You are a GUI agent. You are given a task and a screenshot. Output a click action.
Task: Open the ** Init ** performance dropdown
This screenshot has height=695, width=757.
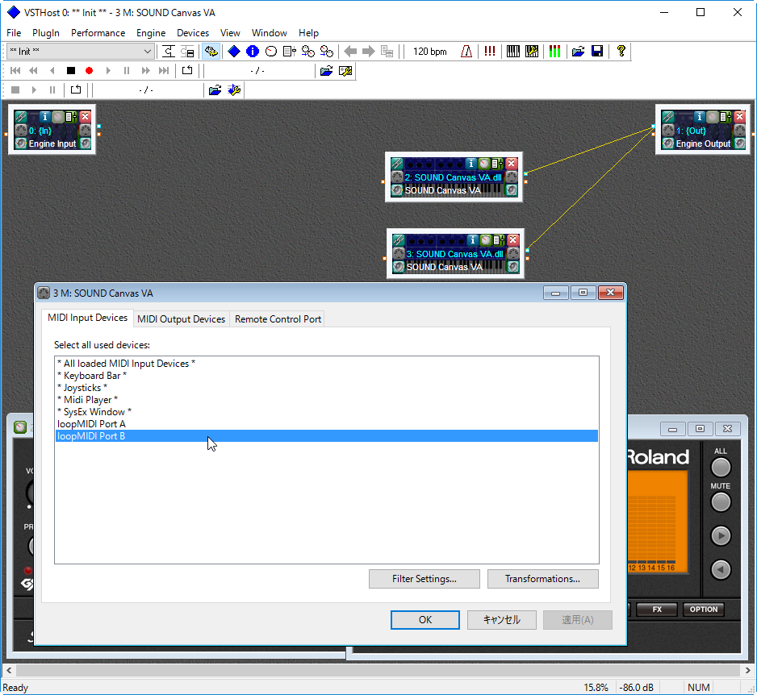click(81, 51)
